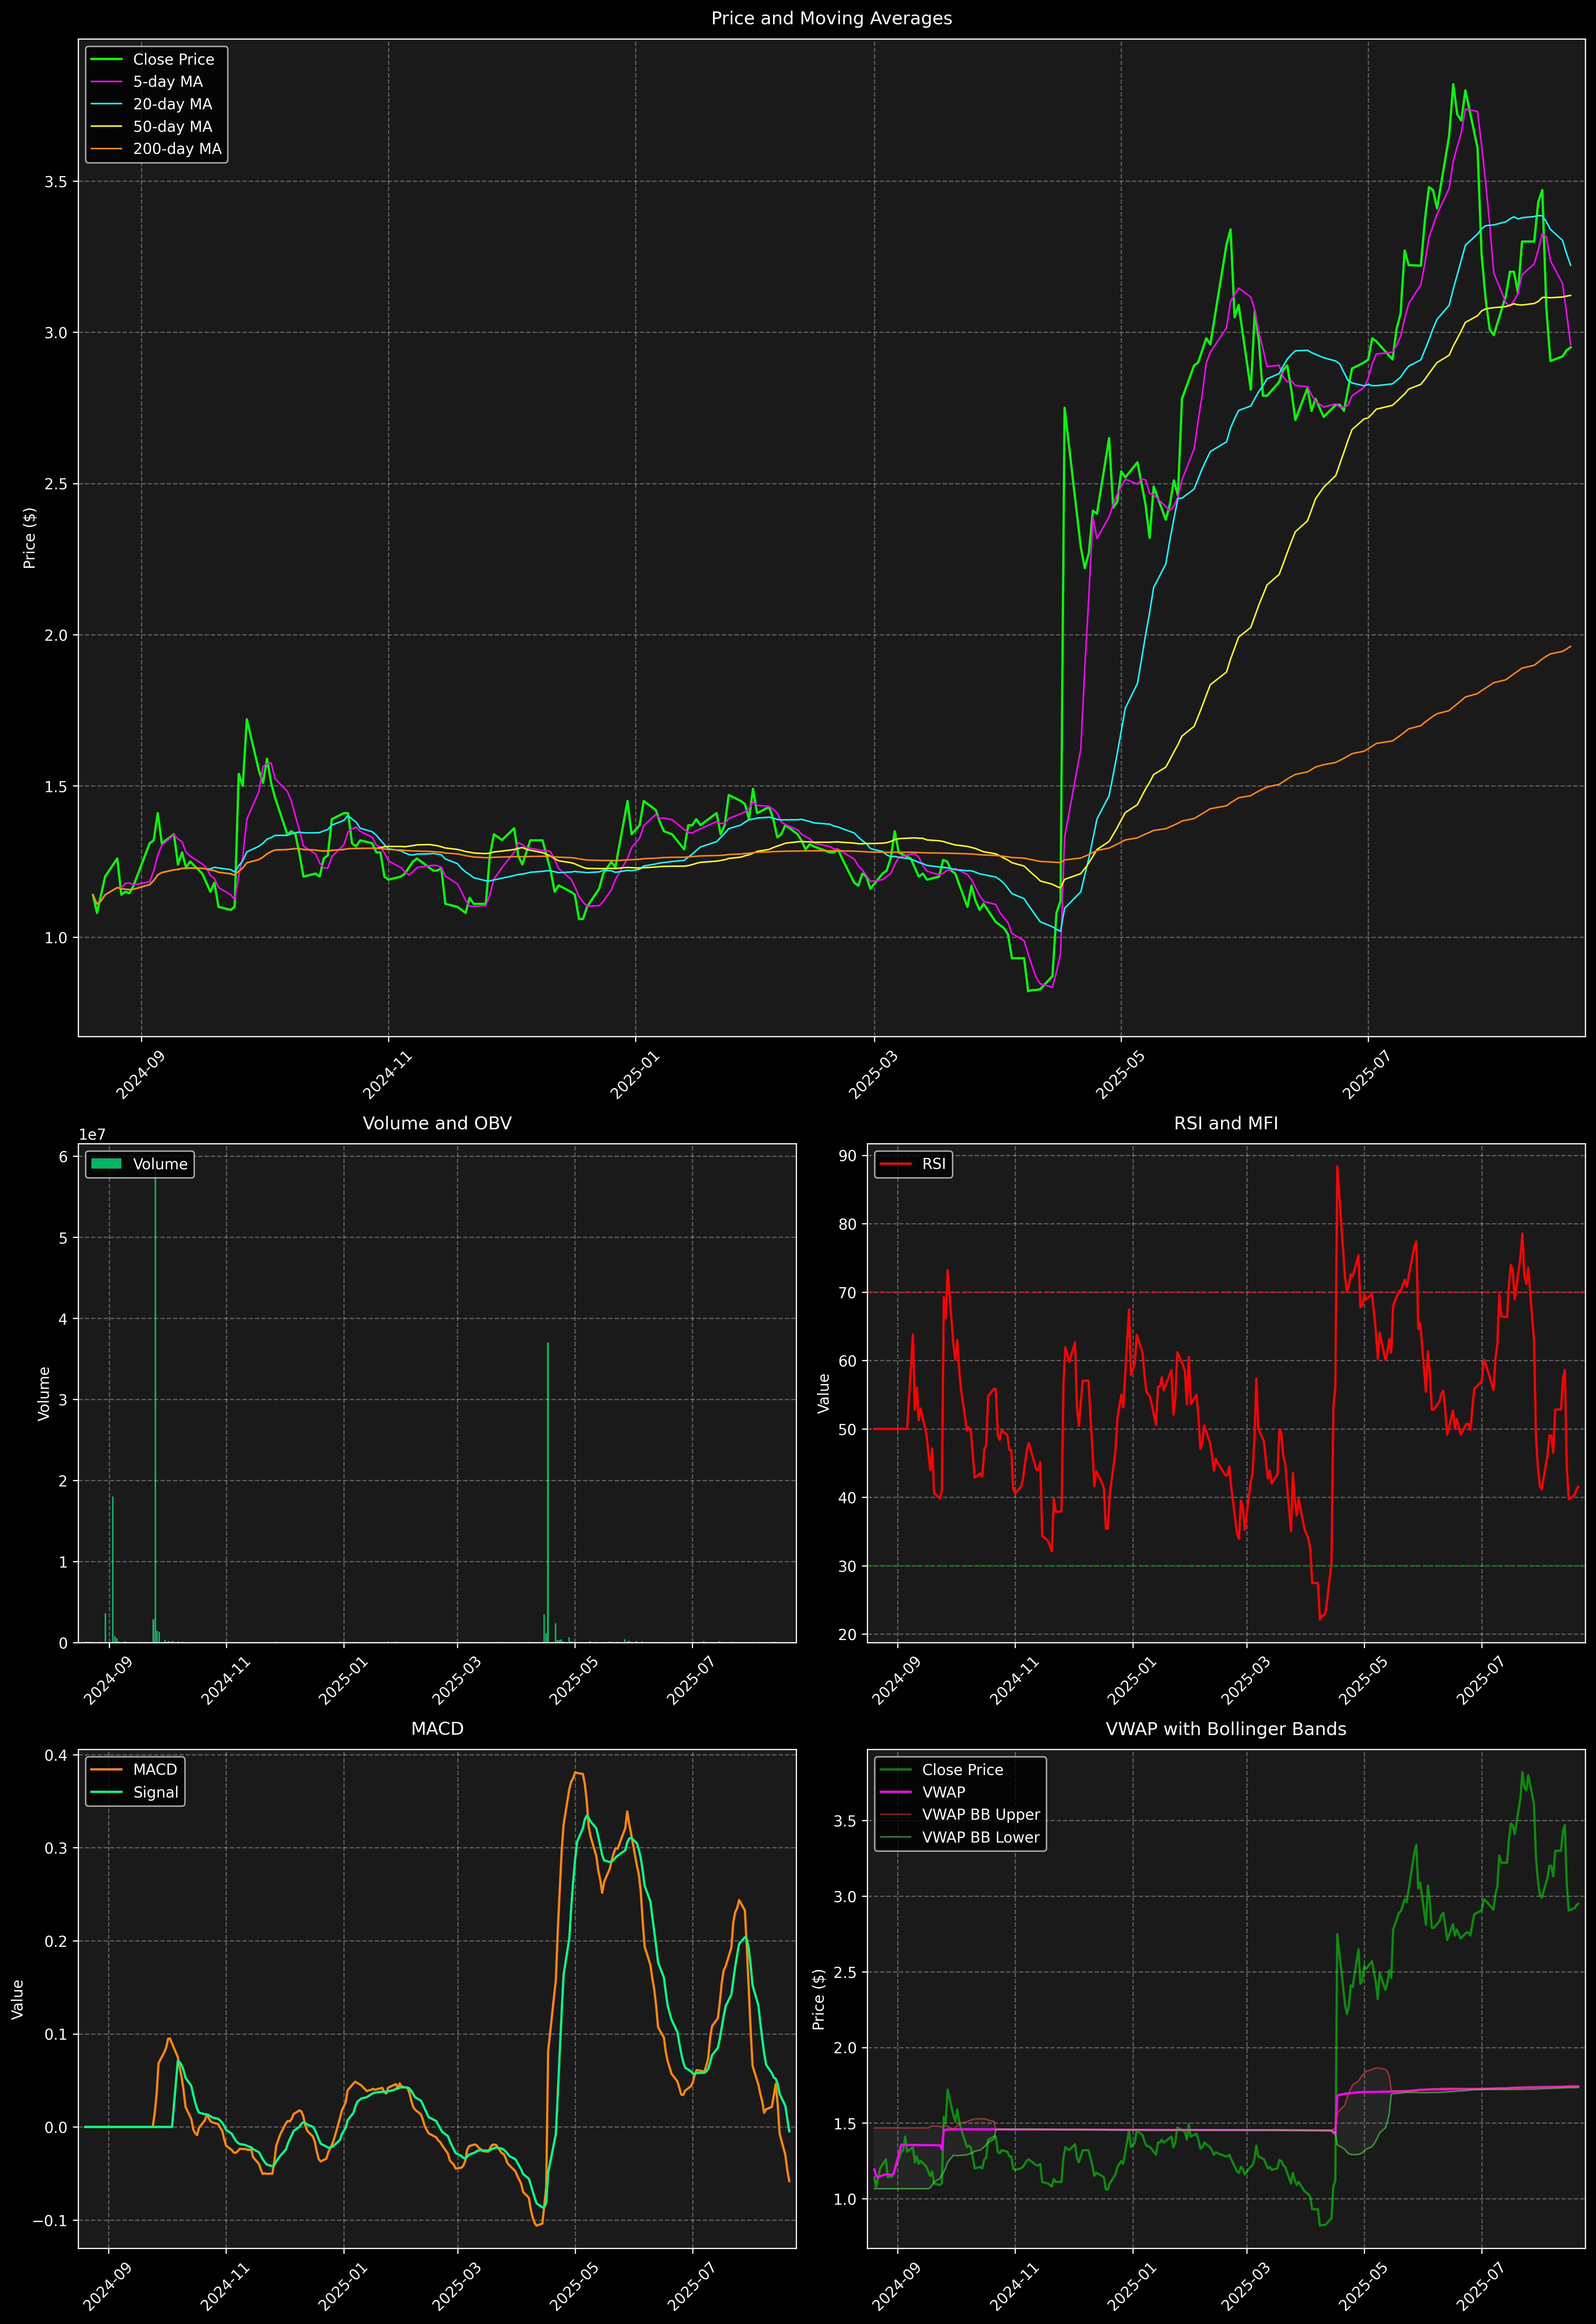1596x2324 pixels.
Task: Click the 5-day MA legend line
Action: point(106,82)
